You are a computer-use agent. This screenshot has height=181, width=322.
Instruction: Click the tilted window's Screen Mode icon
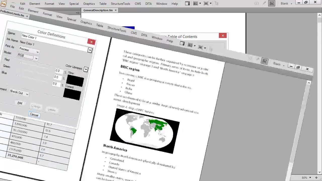pyautogui.click(x=200, y=47)
